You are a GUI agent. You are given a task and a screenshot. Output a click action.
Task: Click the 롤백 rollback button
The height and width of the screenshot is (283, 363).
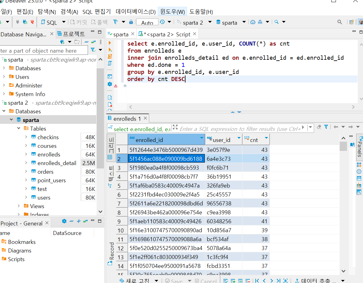click(x=99, y=22)
